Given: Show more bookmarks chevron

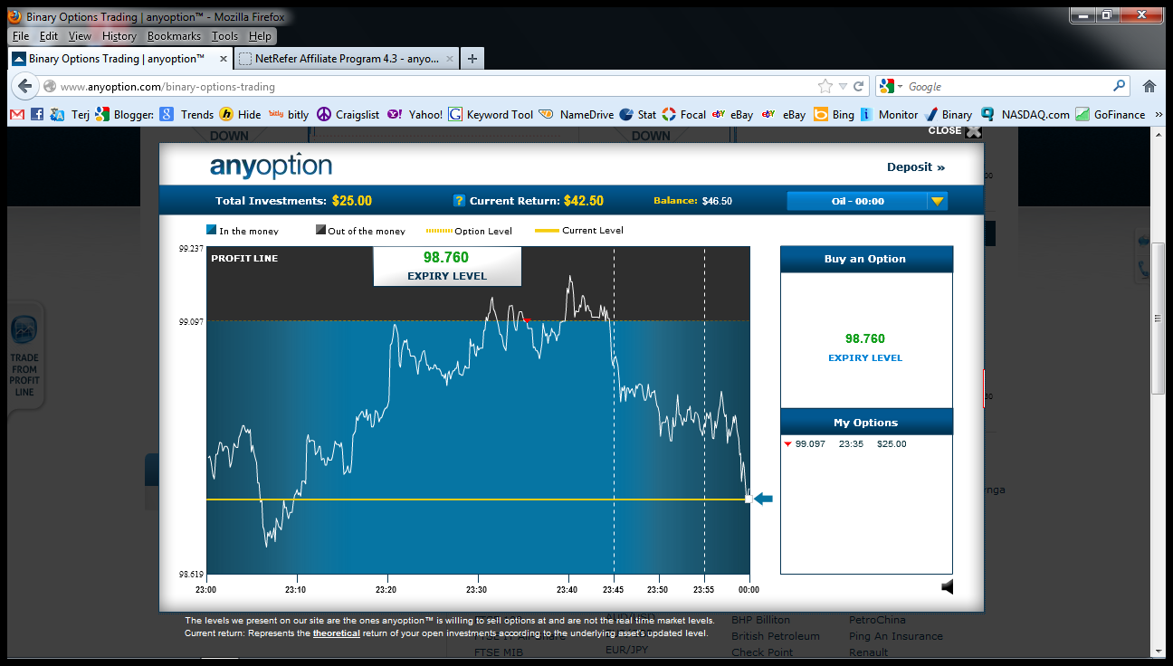Looking at the screenshot, I should coord(1159,115).
